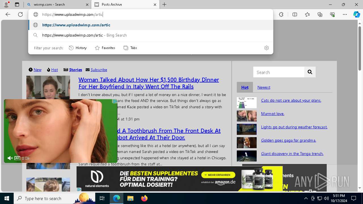This screenshot has height=204, width=363.
Task: Filter address suggestions by History
Action: tap(78, 48)
